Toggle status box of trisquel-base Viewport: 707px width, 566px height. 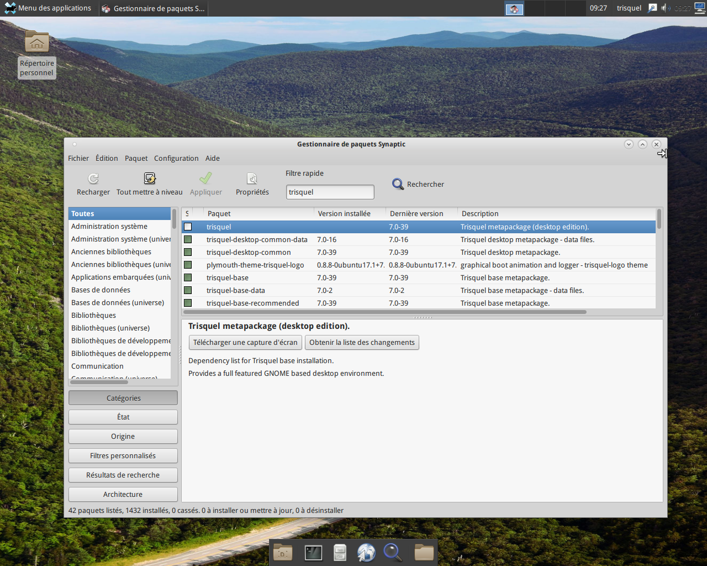pos(188,277)
